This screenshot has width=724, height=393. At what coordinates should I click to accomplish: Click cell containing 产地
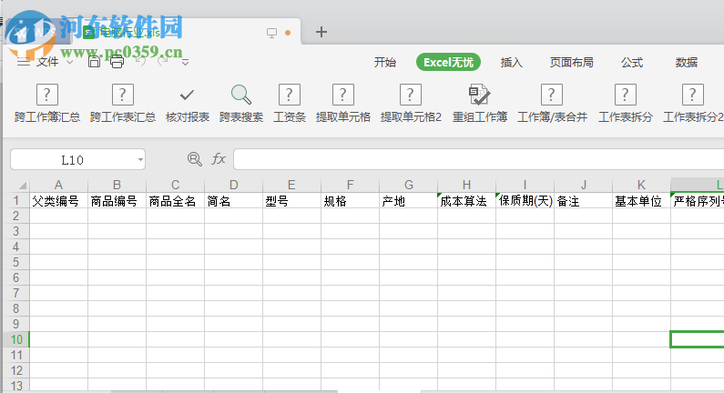click(408, 201)
